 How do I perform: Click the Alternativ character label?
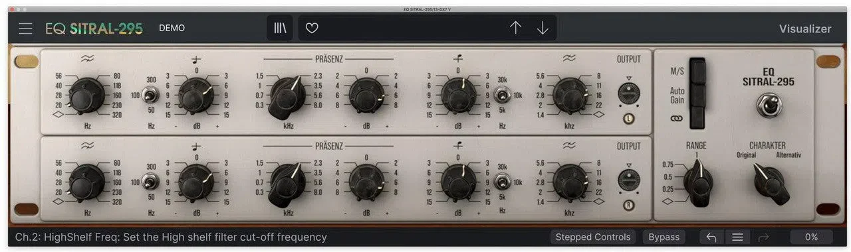pyautogui.click(x=789, y=155)
